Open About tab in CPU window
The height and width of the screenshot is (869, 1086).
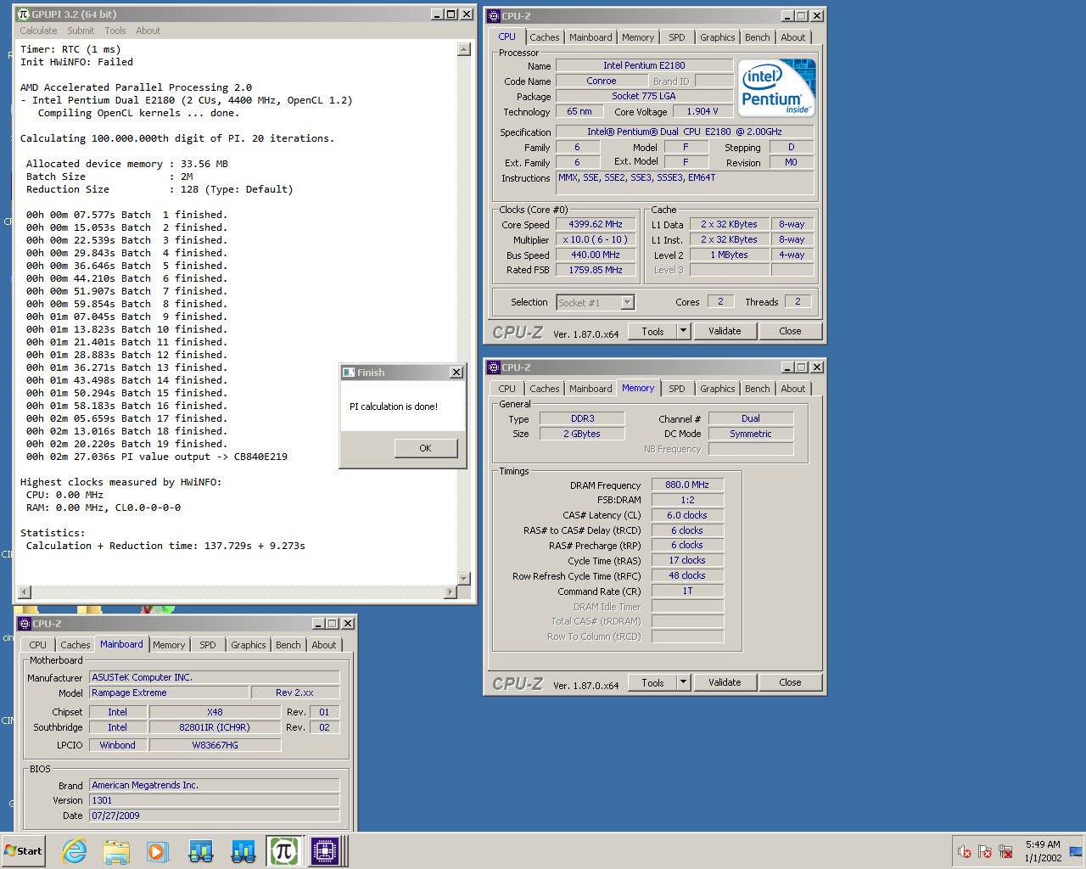click(x=793, y=37)
